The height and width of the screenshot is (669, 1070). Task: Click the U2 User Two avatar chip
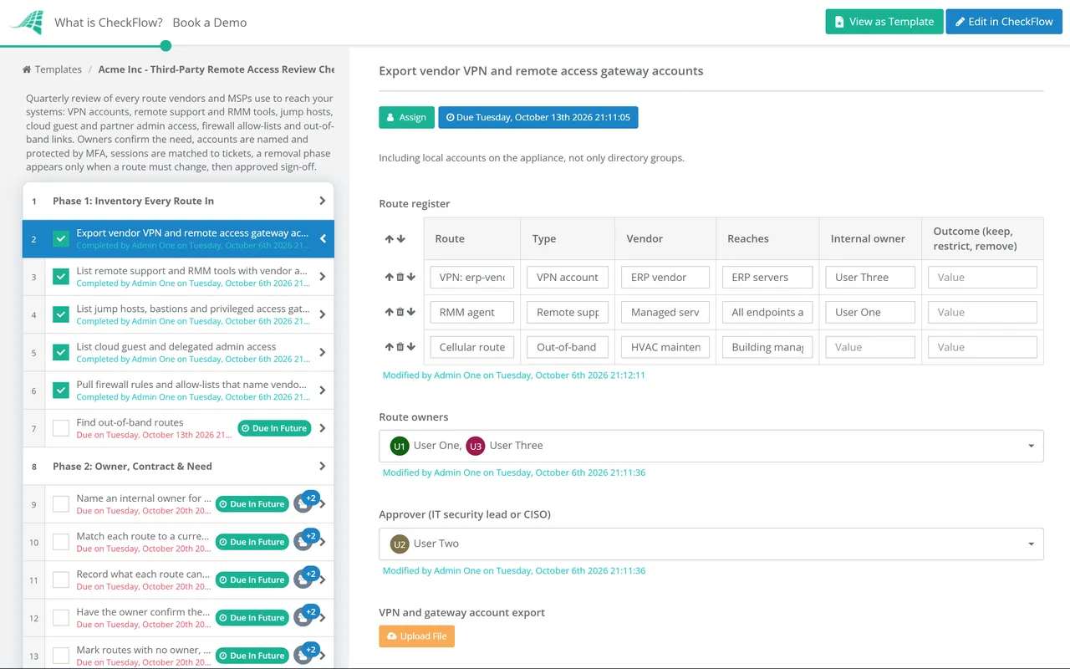(400, 544)
